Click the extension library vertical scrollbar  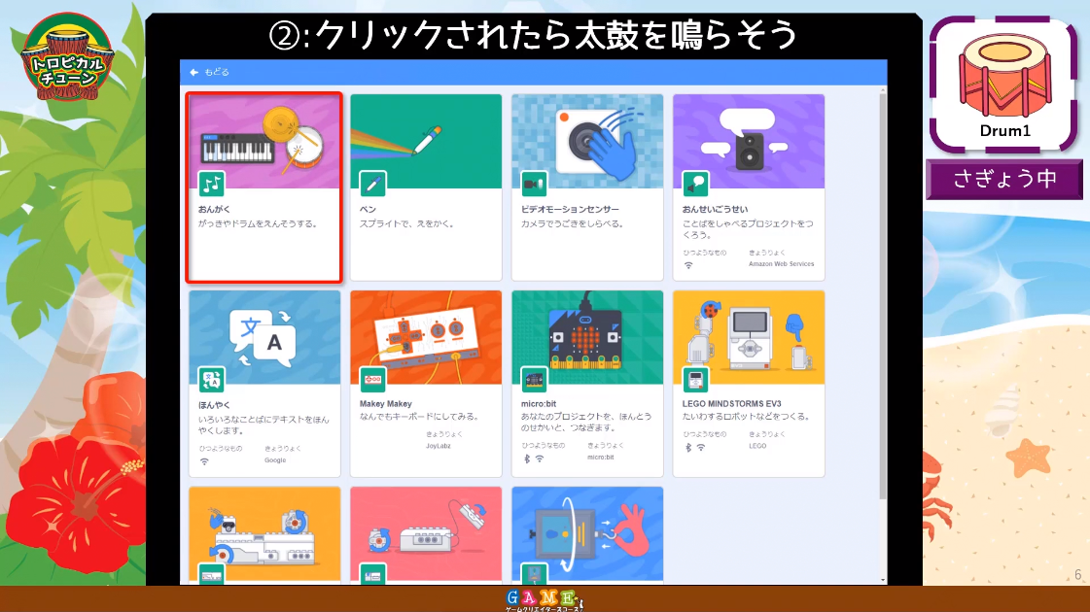(x=883, y=295)
